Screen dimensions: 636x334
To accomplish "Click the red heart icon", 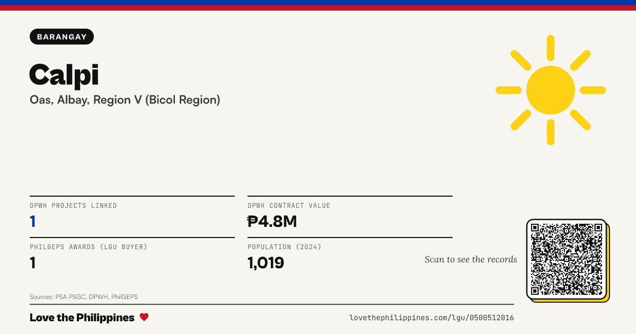I will [144, 317].
